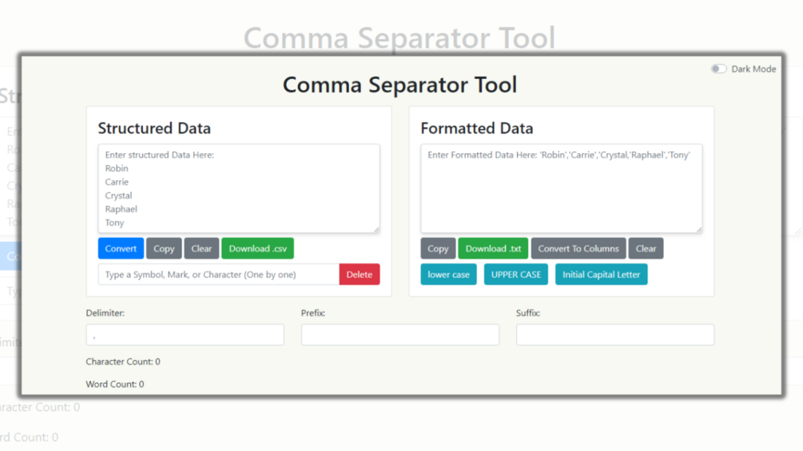Copy the structured data
The height and width of the screenshot is (451, 803).
click(164, 249)
